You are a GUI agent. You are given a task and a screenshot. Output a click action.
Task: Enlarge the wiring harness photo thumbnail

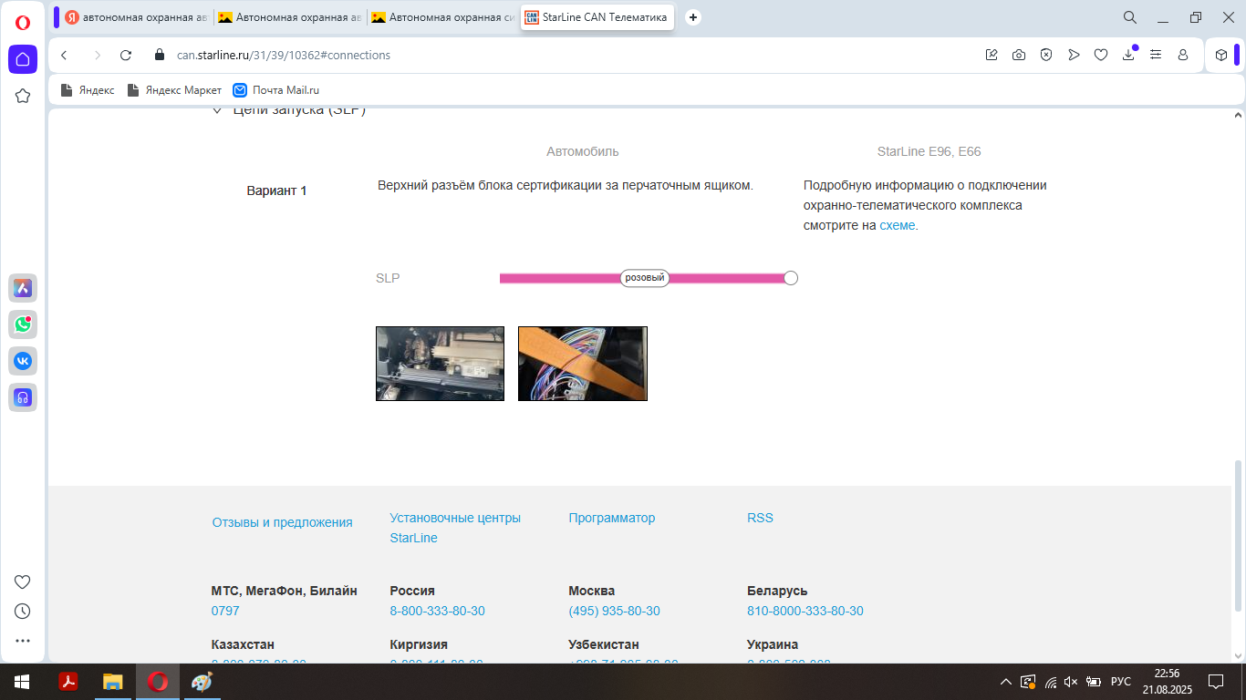tap(583, 364)
